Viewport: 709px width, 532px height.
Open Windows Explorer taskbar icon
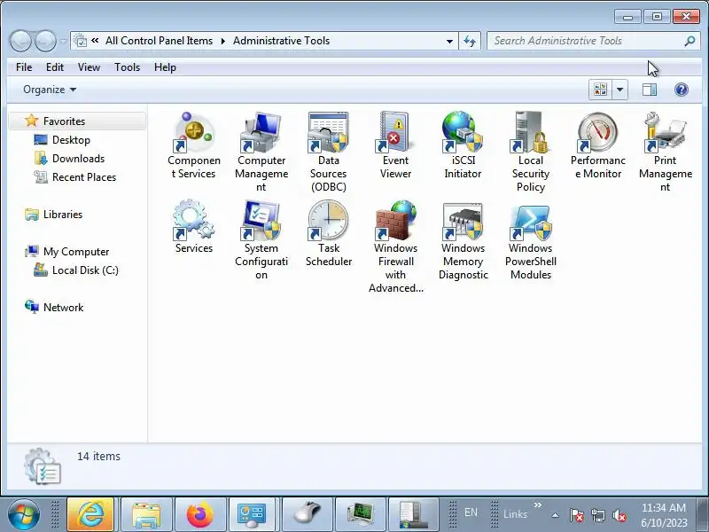[146, 514]
